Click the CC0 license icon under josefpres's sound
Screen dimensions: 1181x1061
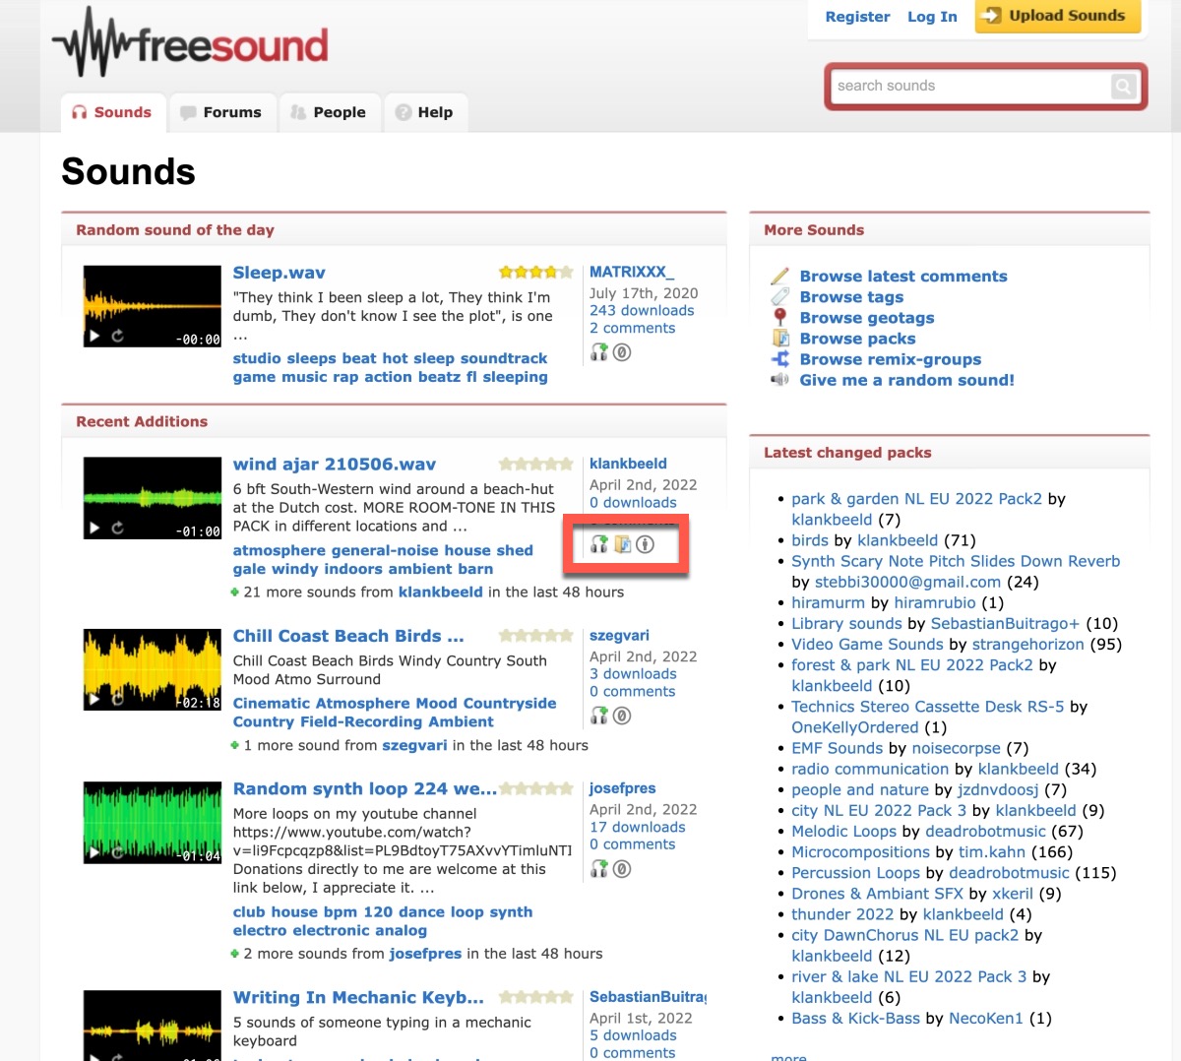pos(622,868)
